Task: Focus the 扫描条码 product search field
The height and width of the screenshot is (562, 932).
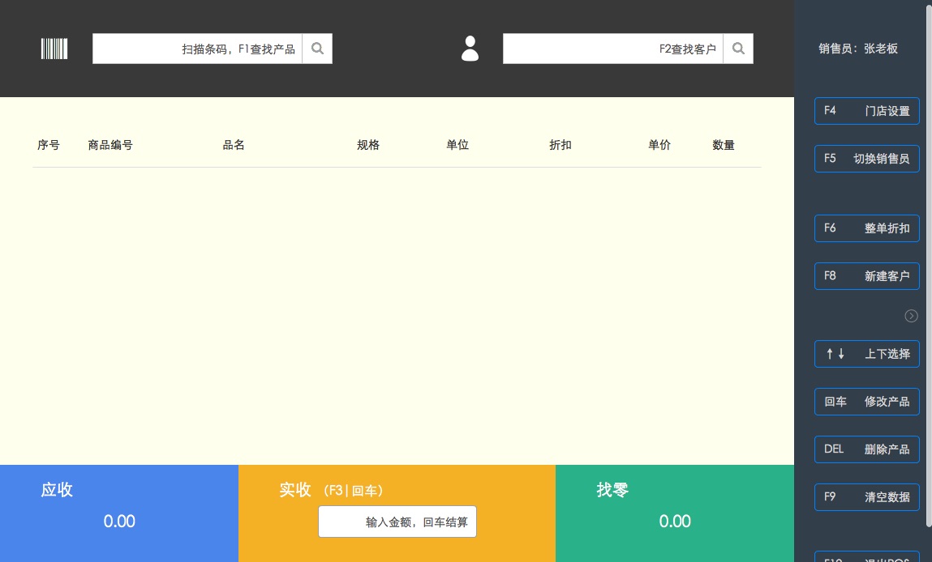Action: pyautogui.click(x=197, y=49)
